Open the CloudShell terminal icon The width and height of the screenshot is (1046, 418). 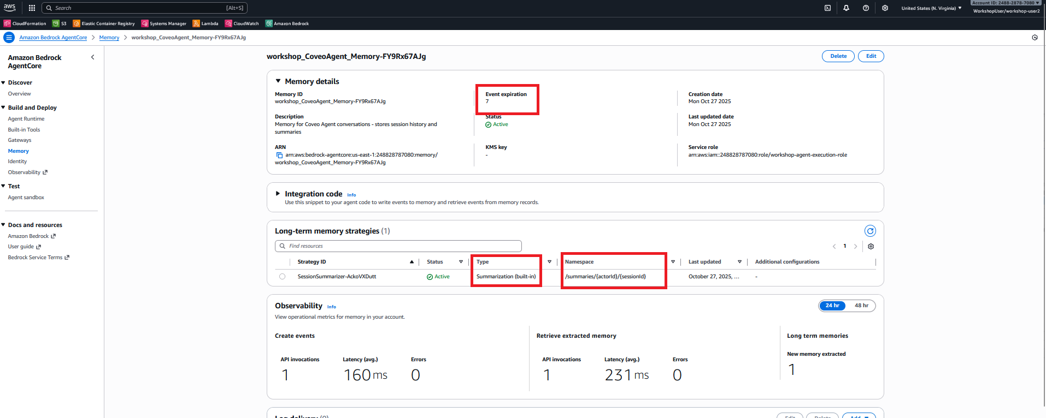(x=827, y=8)
